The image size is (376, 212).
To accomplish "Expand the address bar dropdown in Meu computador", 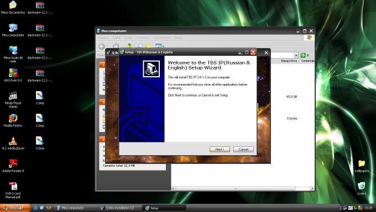I will tap(296, 55).
